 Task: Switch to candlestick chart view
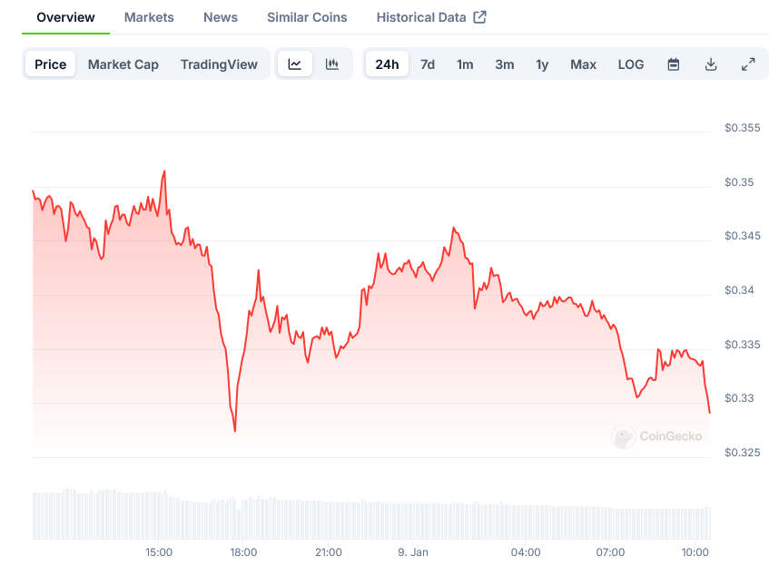pos(332,64)
